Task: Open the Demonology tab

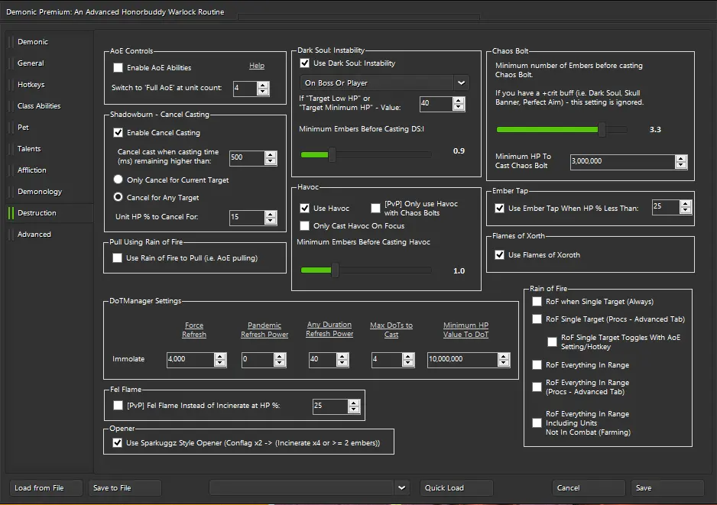Action: click(x=39, y=192)
